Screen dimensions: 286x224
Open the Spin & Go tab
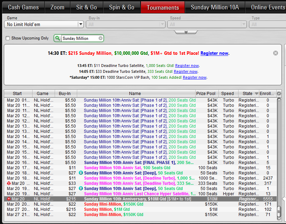tap(122, 7)
